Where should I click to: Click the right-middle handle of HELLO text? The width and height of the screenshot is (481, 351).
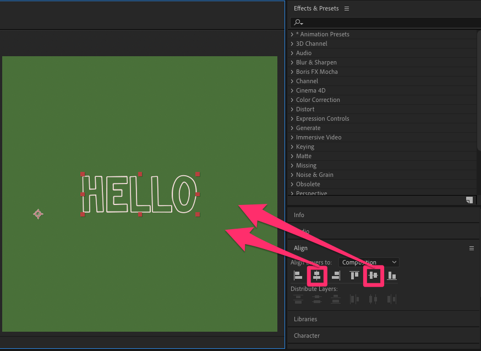(x=198, y=194)
